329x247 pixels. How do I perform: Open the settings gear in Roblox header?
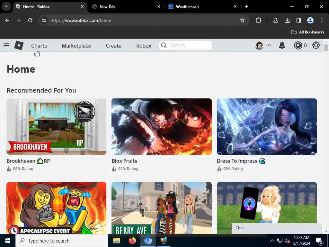(316, 45)
